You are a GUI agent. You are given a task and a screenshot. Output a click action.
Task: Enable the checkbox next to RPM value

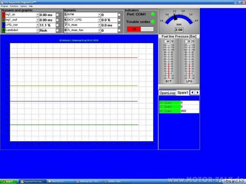[119, 15]
